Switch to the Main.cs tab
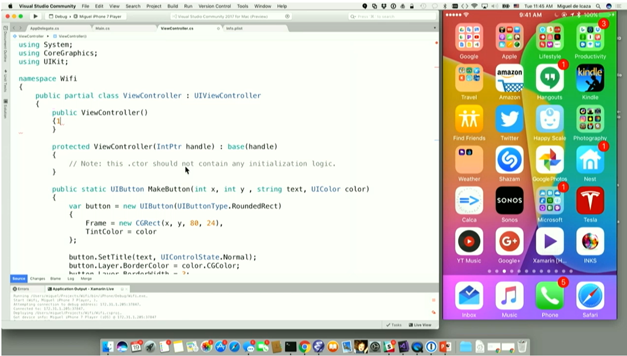 pos(102,28)
